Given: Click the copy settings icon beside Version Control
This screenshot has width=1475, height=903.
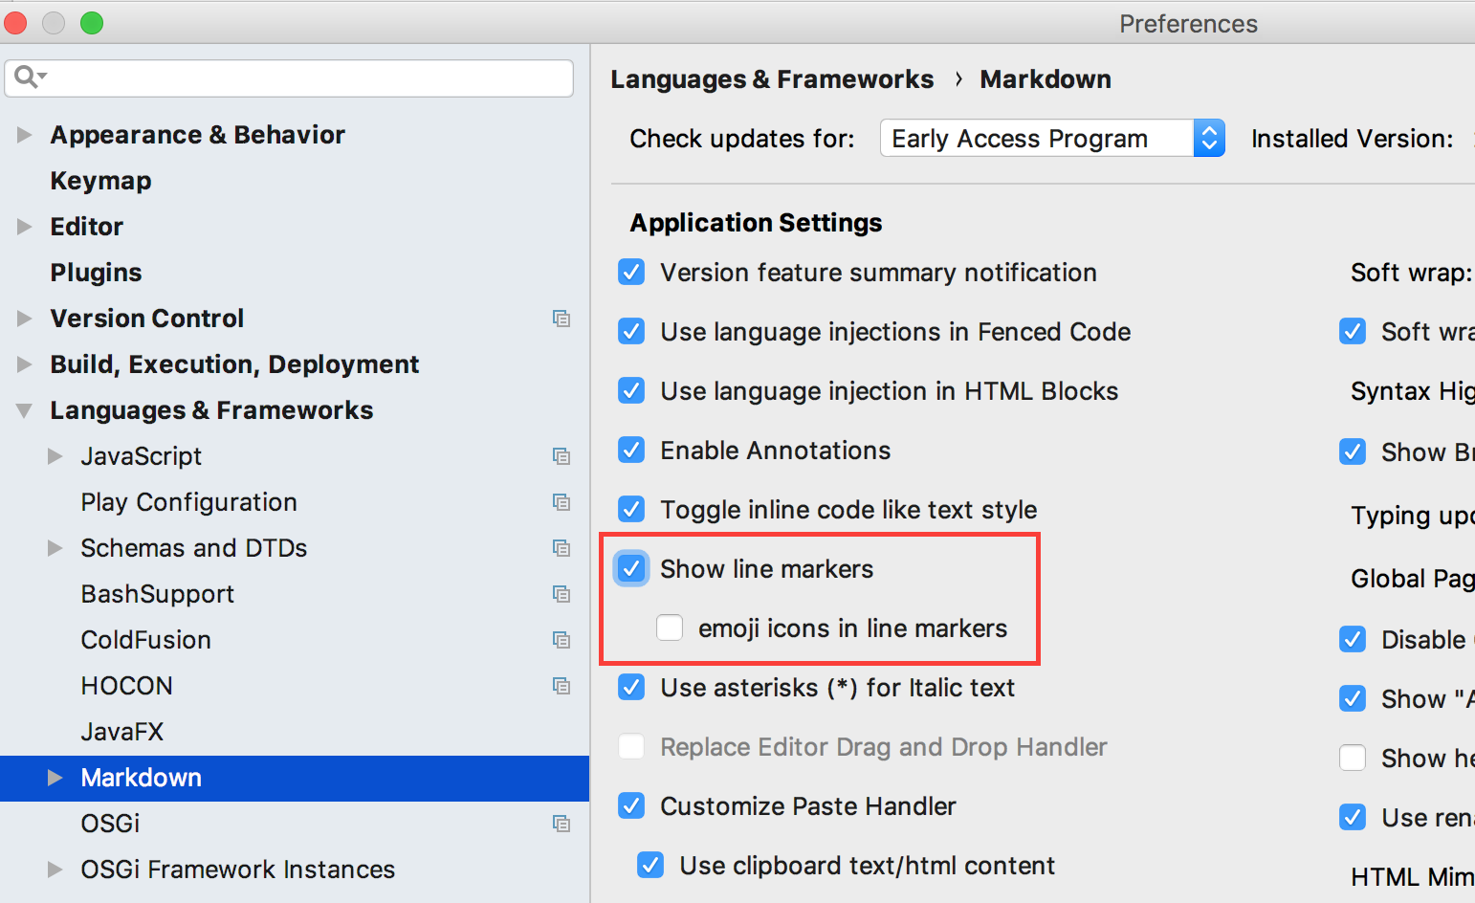Looking at the screenshot, I should 561,319.
